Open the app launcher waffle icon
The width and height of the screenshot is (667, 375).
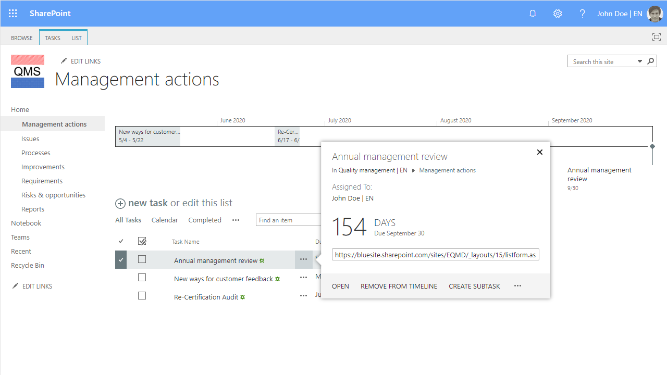tap(13, 14)
